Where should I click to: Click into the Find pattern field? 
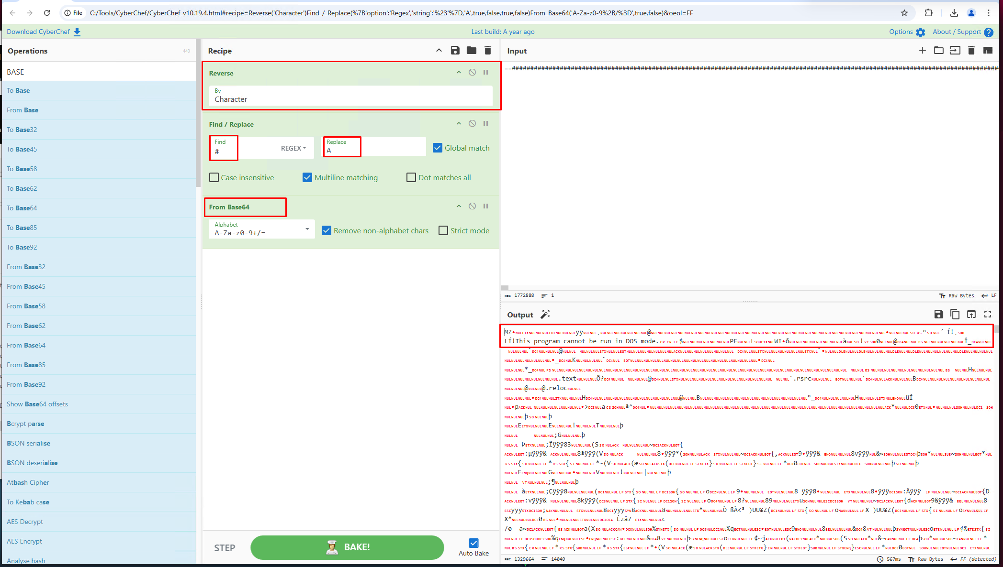[x=245, y=148]
